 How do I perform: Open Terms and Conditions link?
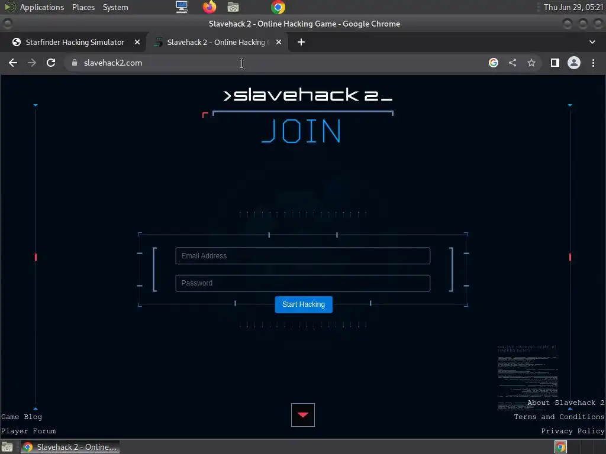[x=559, y=417]
